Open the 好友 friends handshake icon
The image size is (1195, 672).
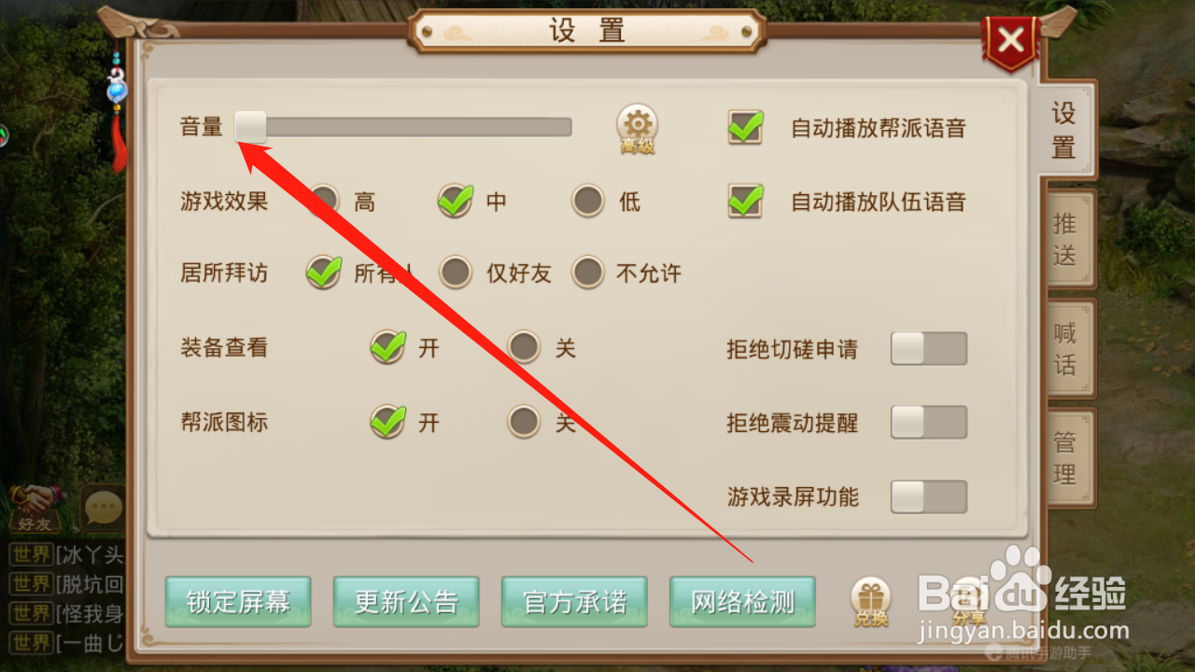tap(35, 508)
